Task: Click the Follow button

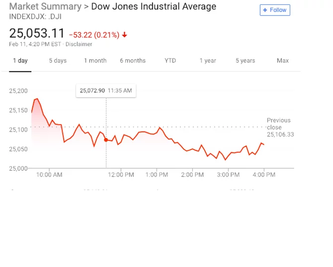Action: point(275,10)
